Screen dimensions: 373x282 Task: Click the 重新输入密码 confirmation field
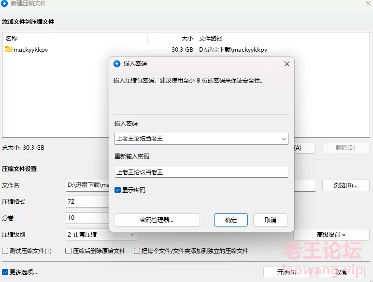pyautogui.click(x=201, y=172)
